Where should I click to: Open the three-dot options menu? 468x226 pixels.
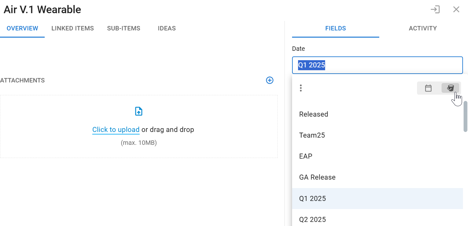[301, 88]
